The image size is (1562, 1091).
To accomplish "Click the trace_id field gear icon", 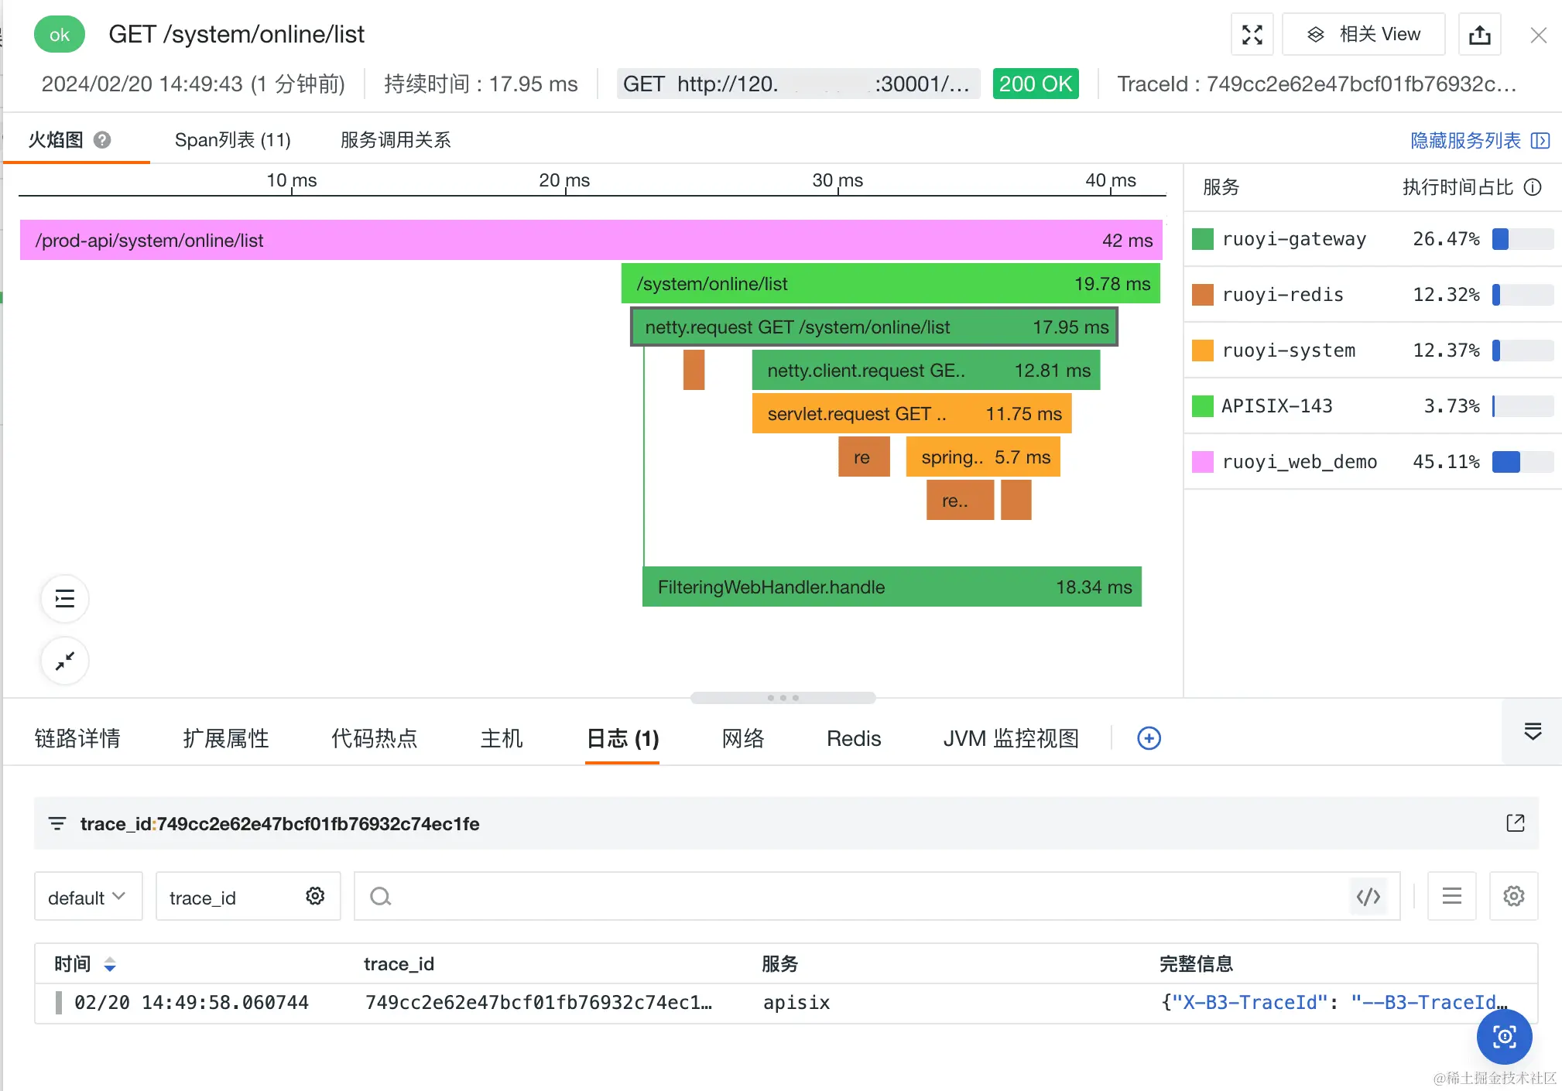I will [315, 897].
